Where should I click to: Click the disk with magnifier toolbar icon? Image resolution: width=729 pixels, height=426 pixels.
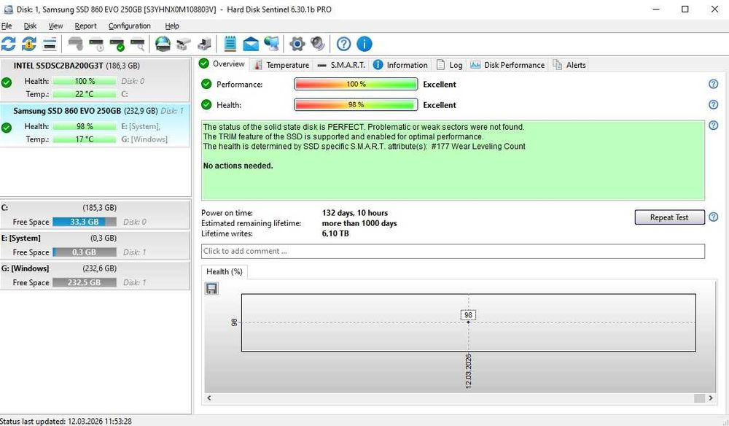[x=138, y=44]
